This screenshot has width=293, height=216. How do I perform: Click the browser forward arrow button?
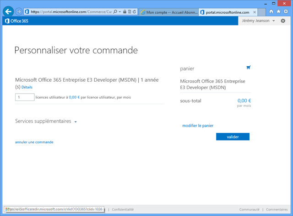[19, 12]
